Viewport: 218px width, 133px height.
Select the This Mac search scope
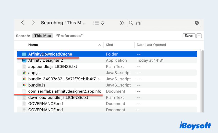tap(43, 36)
